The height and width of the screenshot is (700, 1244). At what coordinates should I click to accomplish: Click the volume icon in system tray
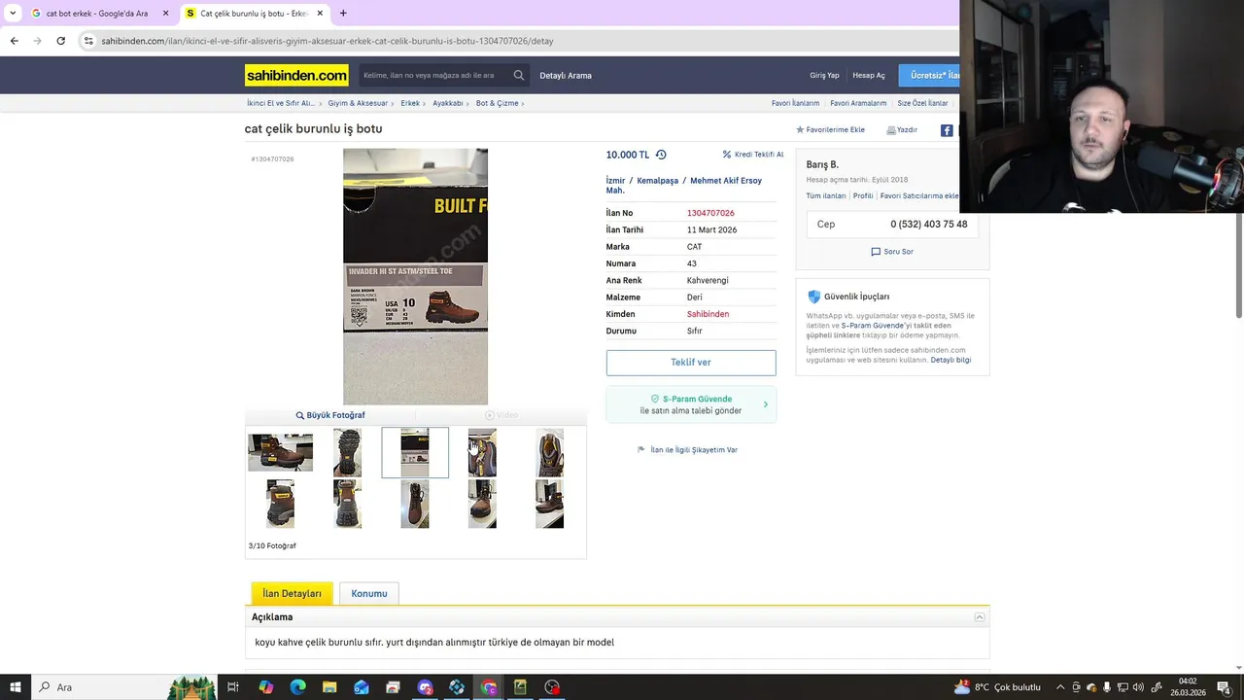(1138, 687)
